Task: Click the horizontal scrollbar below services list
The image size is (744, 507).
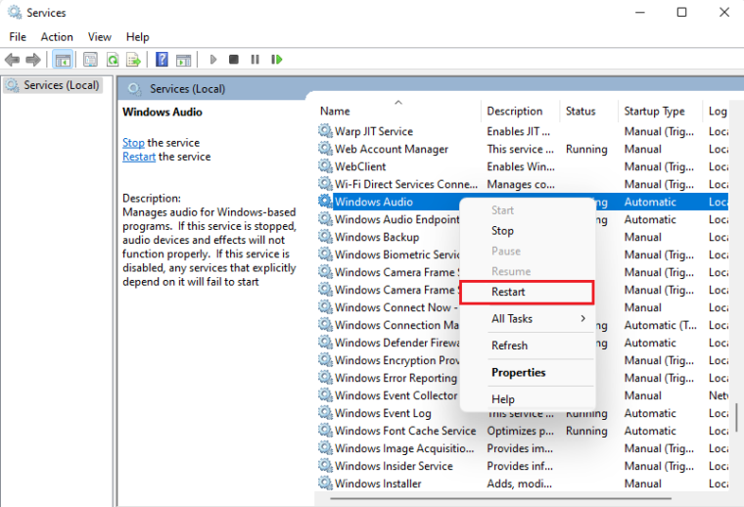Action: click(500, 498)
